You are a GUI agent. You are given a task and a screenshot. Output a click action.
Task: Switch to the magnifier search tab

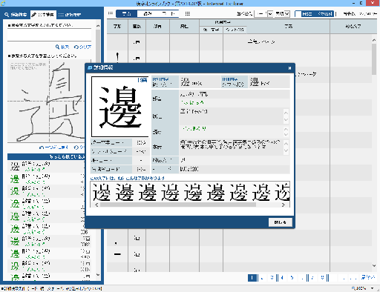[16, 15]
